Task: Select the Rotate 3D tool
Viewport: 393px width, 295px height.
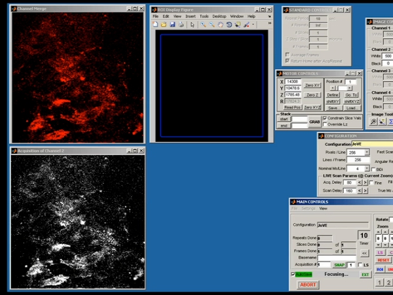Action: pyautogui.click(x=229, y=25)
